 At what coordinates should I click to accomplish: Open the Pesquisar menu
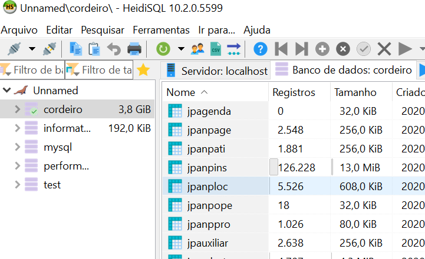point(103,30)
